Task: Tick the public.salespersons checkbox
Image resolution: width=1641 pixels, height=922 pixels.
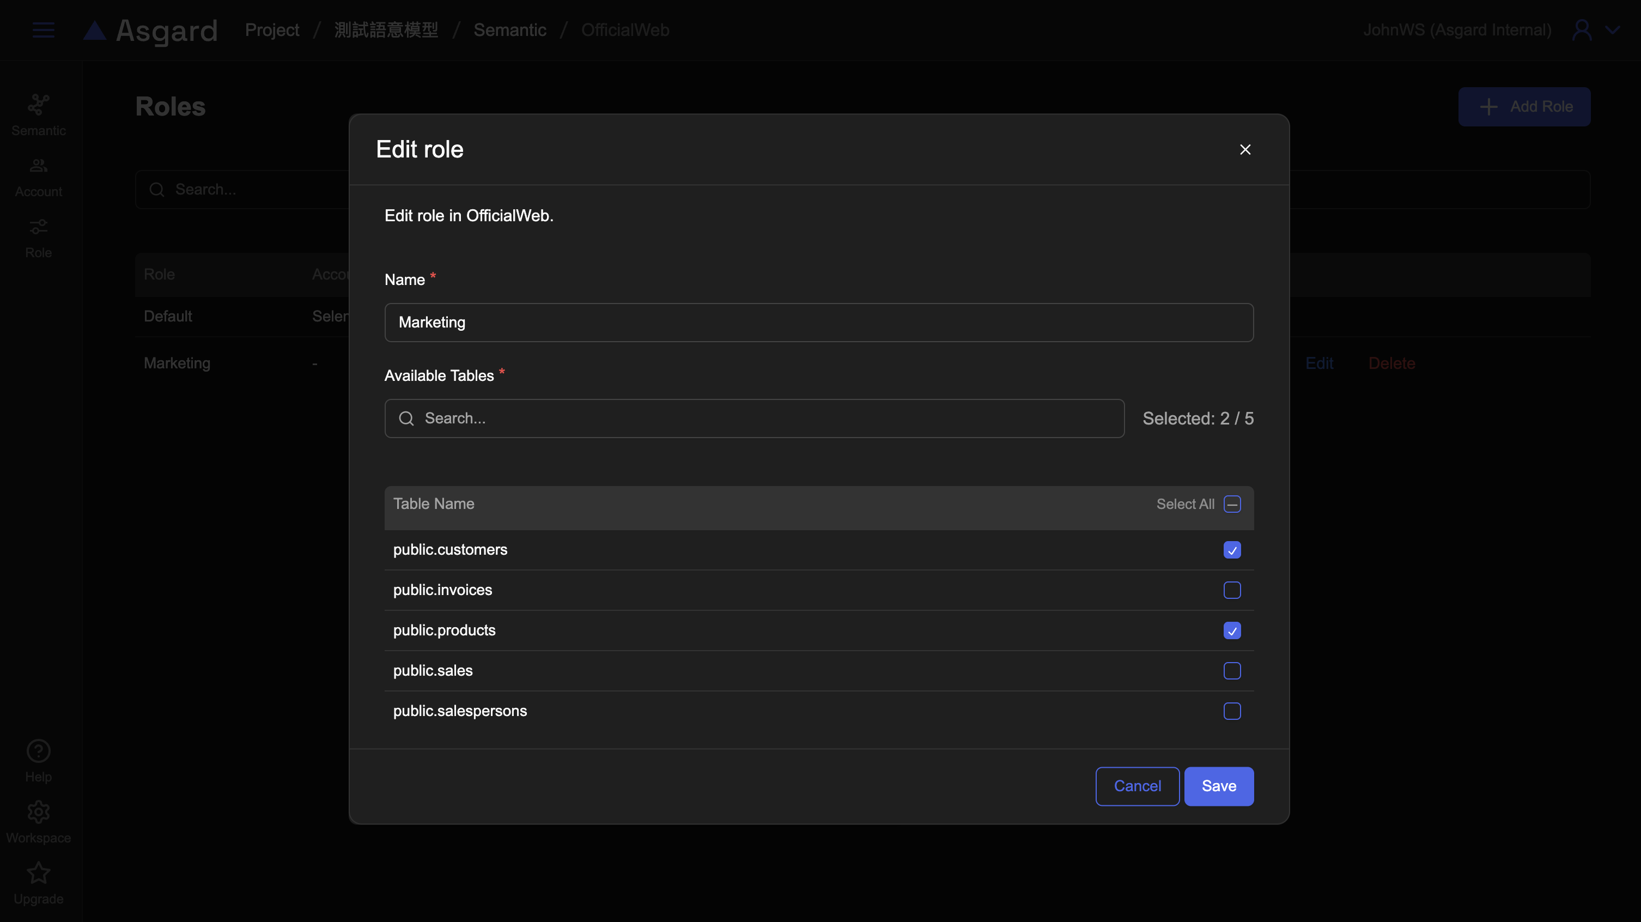Action: click(x=1231, y=711)
